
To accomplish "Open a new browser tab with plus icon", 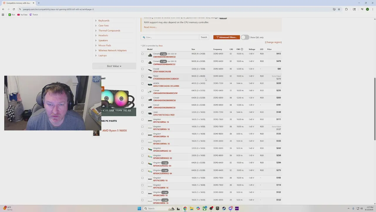I will [38, 3].
